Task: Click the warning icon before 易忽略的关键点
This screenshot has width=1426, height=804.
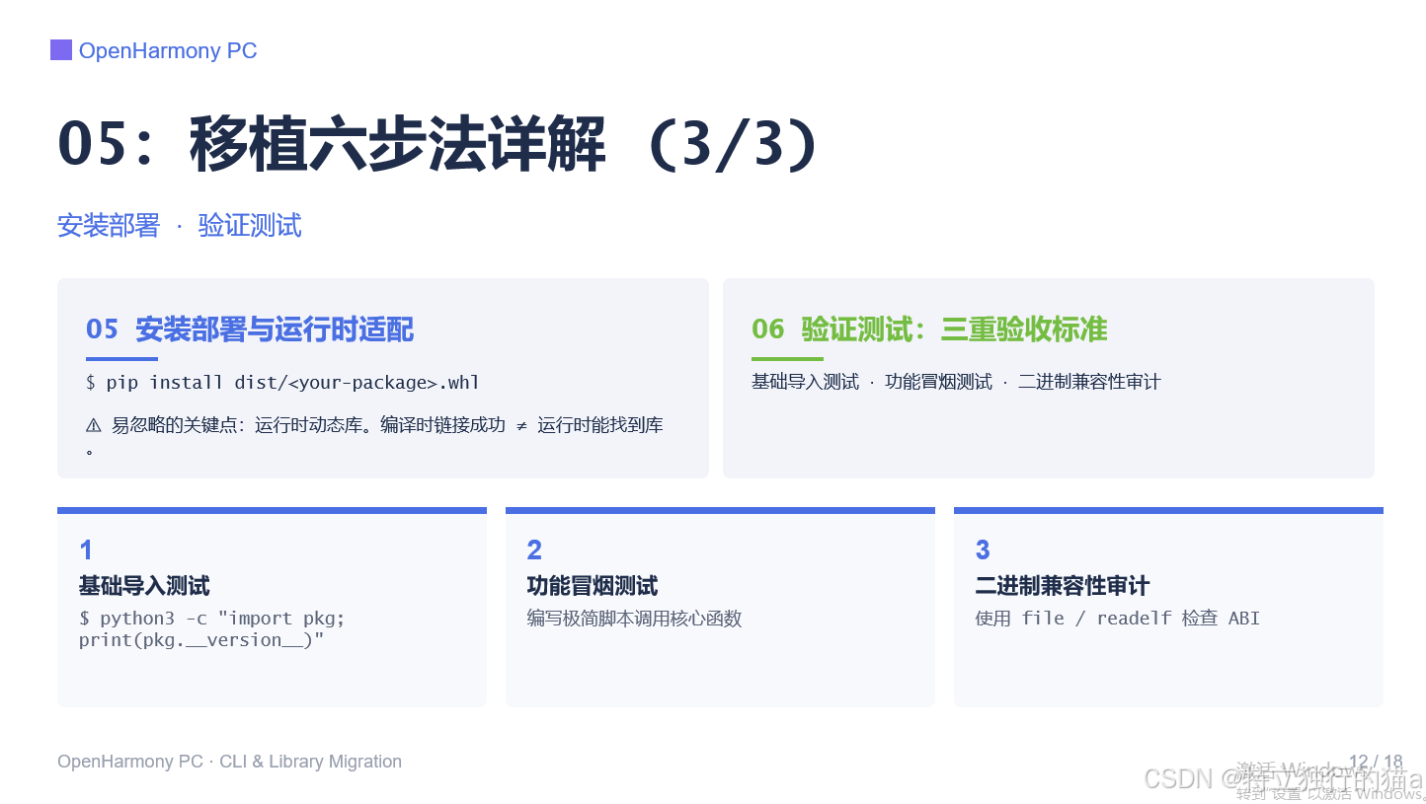Action: point(94,425)
